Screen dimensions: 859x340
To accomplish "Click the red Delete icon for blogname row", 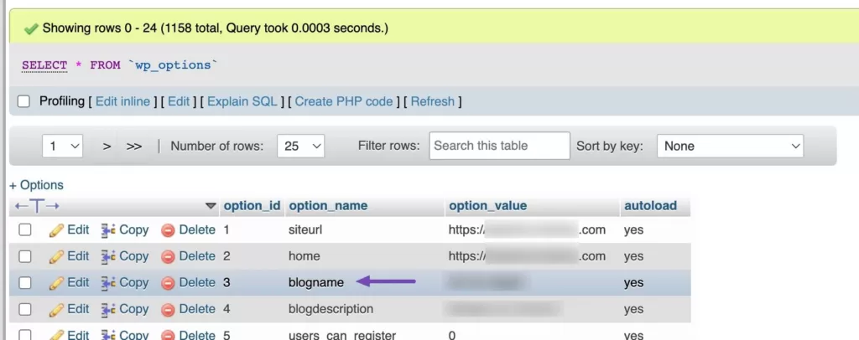I will tap(168, 283).
